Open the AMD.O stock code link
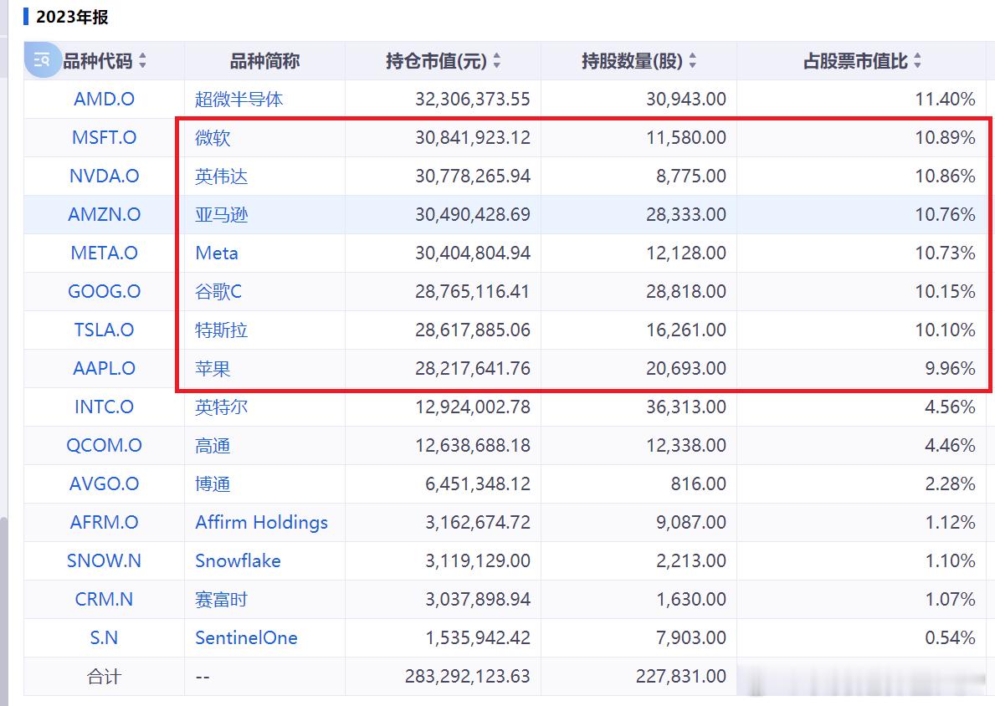This screenshot has height=706, width=995. 104,99
